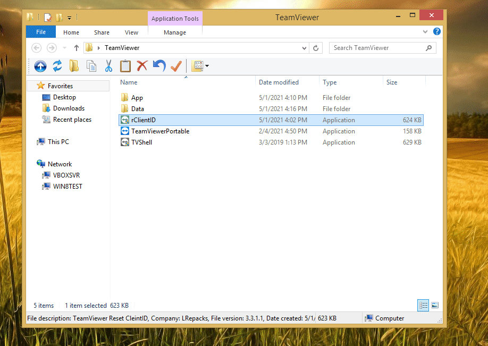488x346 pixels.
Task: Click the Search TeamViewer input field
Action: (x=383, y=48)
